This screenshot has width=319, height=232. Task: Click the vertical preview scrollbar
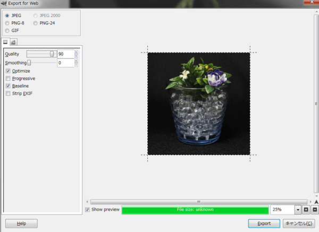(316, 104)
